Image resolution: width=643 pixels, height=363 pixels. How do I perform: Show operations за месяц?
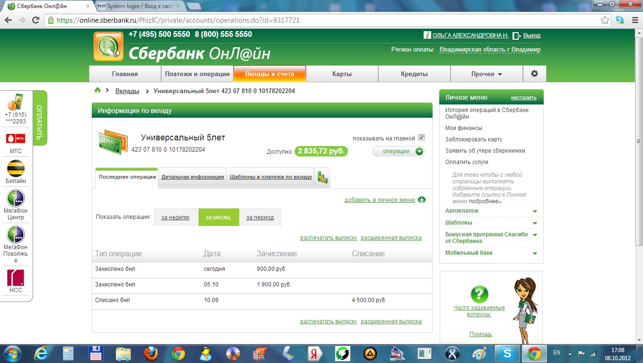point(218,217)
